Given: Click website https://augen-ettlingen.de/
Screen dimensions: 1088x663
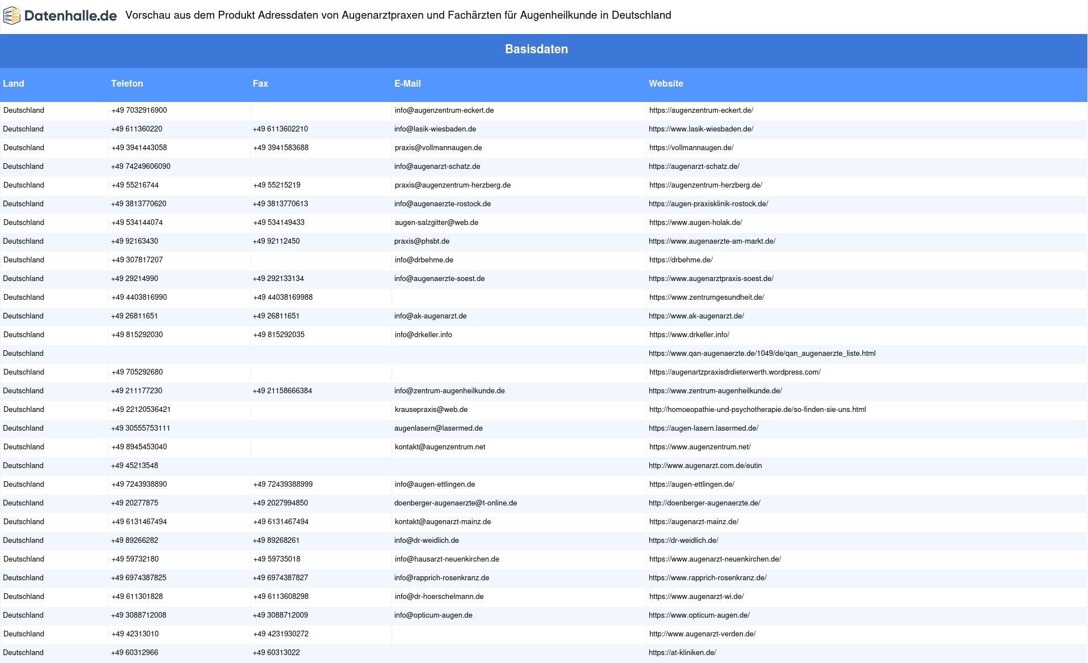Looking at the screenshot, I should point(692,484).
